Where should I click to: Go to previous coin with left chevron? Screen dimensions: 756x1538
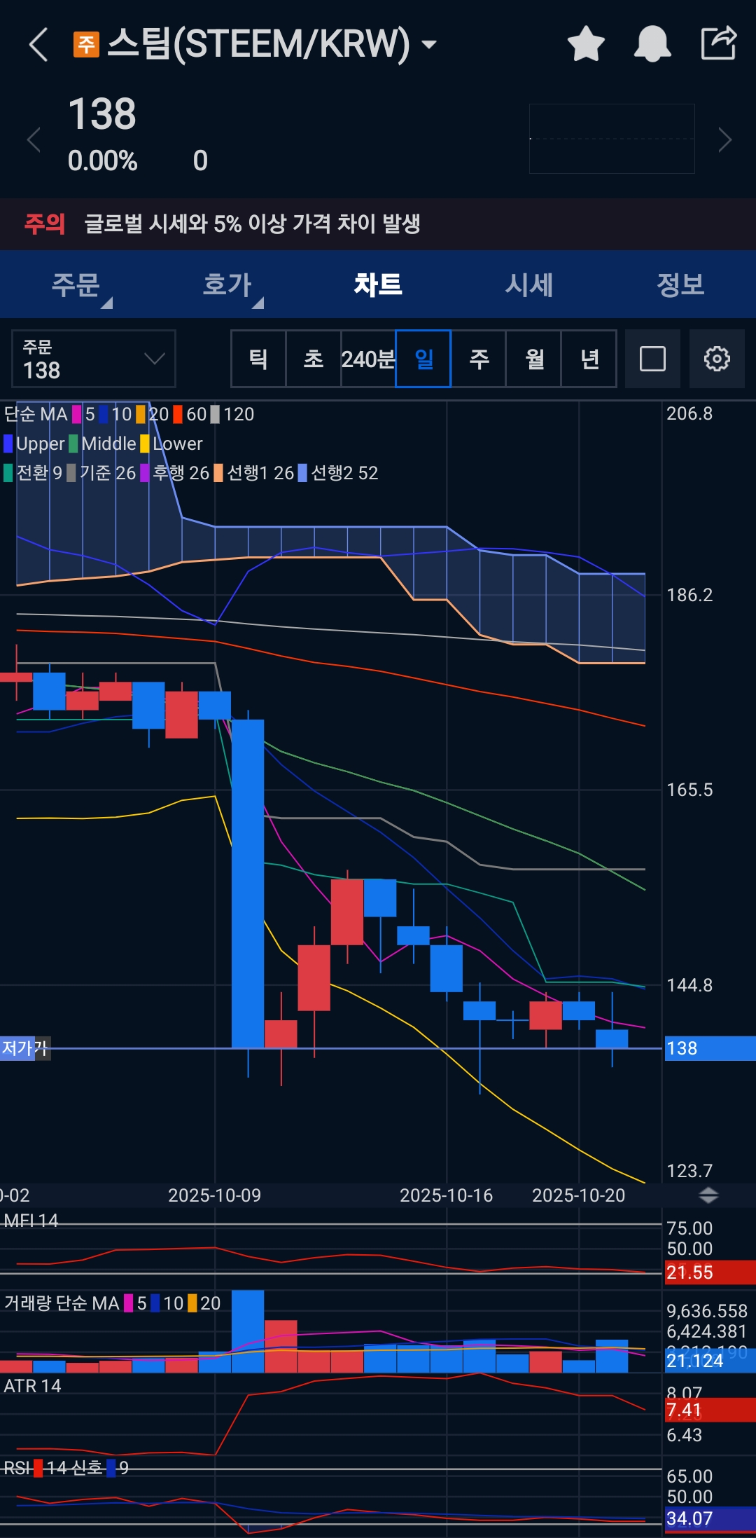(33, 140)
